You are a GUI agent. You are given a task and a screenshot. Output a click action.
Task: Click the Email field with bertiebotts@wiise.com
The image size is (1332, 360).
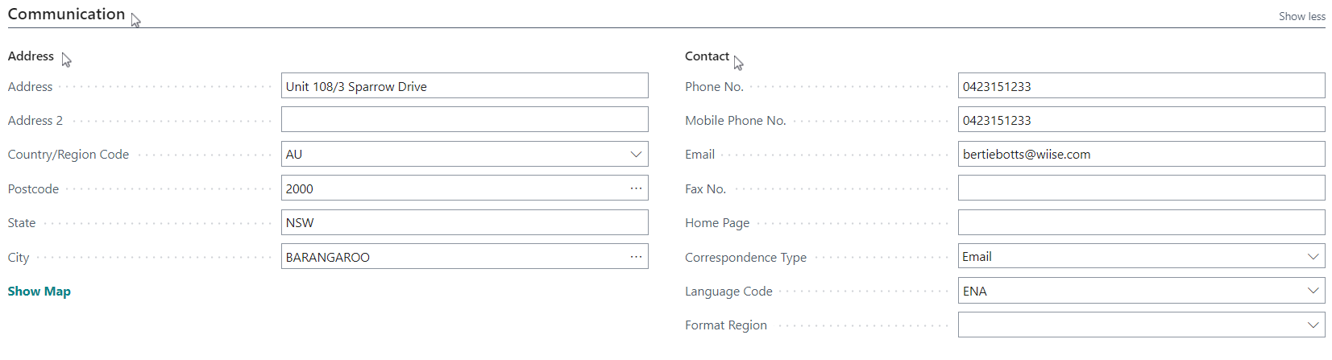[x=1141, y=154]
